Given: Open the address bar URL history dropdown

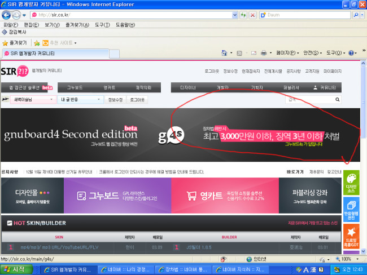Looking at the screenshot, I should 235,15.
